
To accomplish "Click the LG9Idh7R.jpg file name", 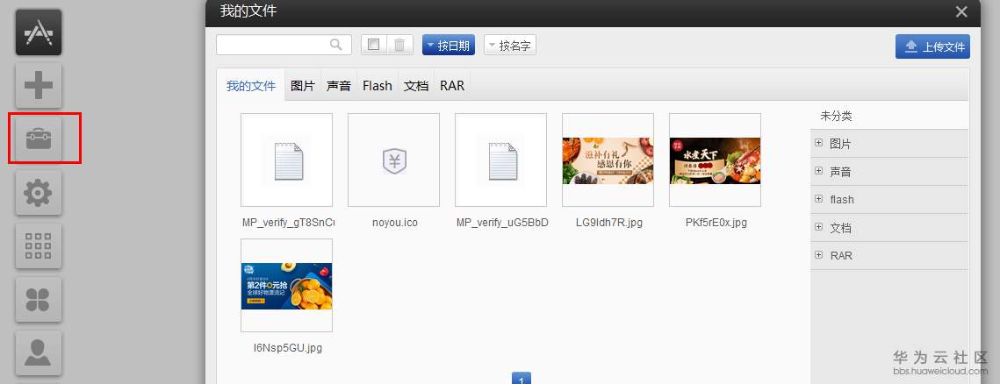I will pos(609,223).
